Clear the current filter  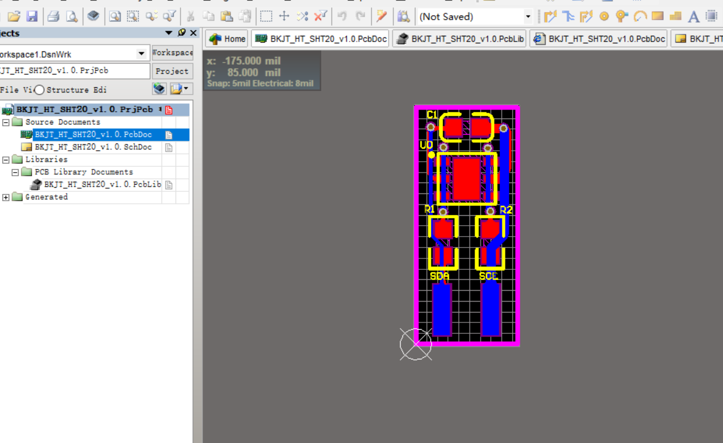click(x=321, y=17)
